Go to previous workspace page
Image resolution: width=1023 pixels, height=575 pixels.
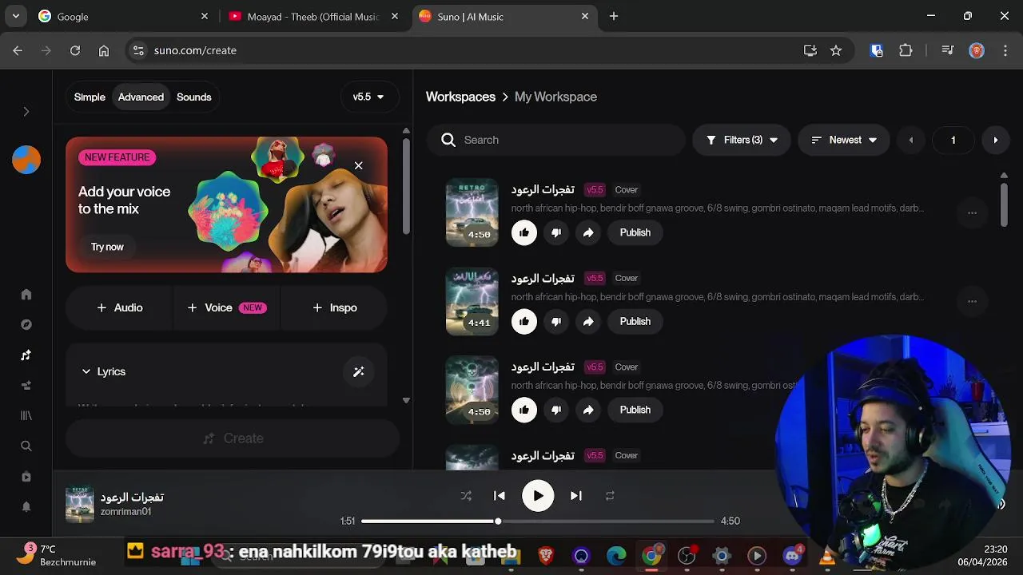point(910,140)
